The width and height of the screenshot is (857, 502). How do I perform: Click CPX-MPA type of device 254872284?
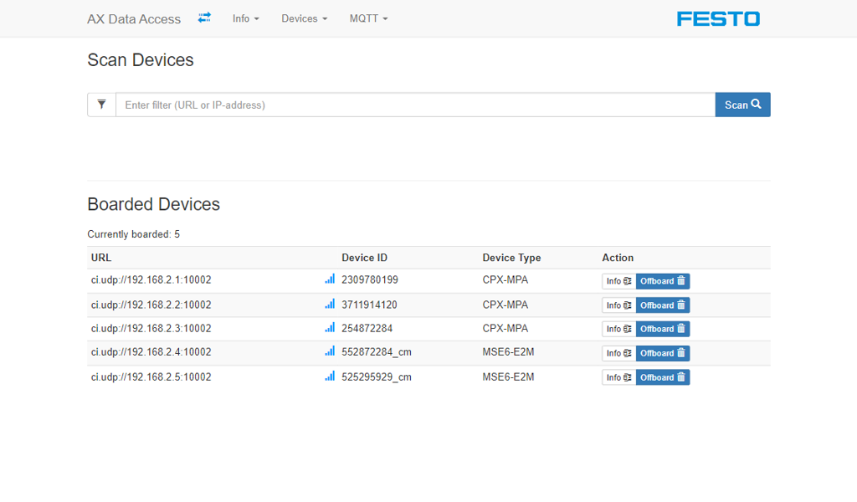pyautogui.click(x=505, y=328)
